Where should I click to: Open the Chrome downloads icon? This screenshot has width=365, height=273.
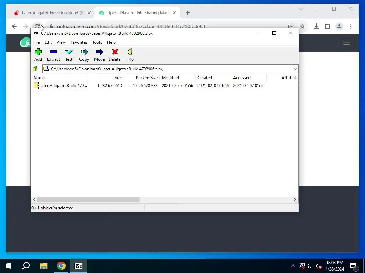tap(317, 26)
